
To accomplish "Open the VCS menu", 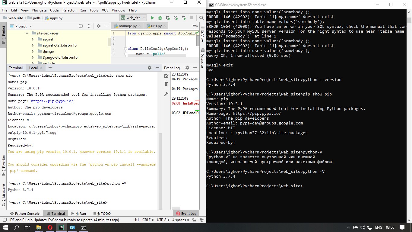I will (x=105, y=10).
